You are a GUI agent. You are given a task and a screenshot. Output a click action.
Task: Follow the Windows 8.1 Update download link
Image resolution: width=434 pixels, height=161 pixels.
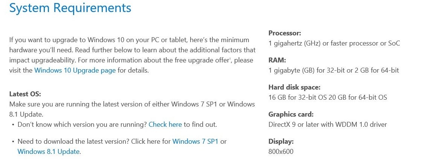49,152
